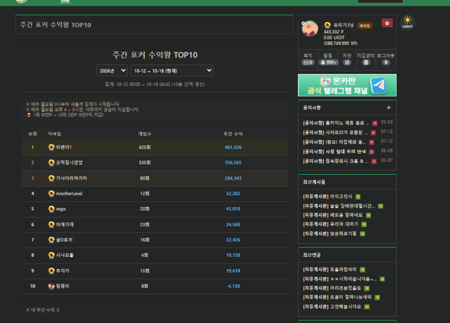
Task: Open the 차단 block list icon
Action: 347,63
